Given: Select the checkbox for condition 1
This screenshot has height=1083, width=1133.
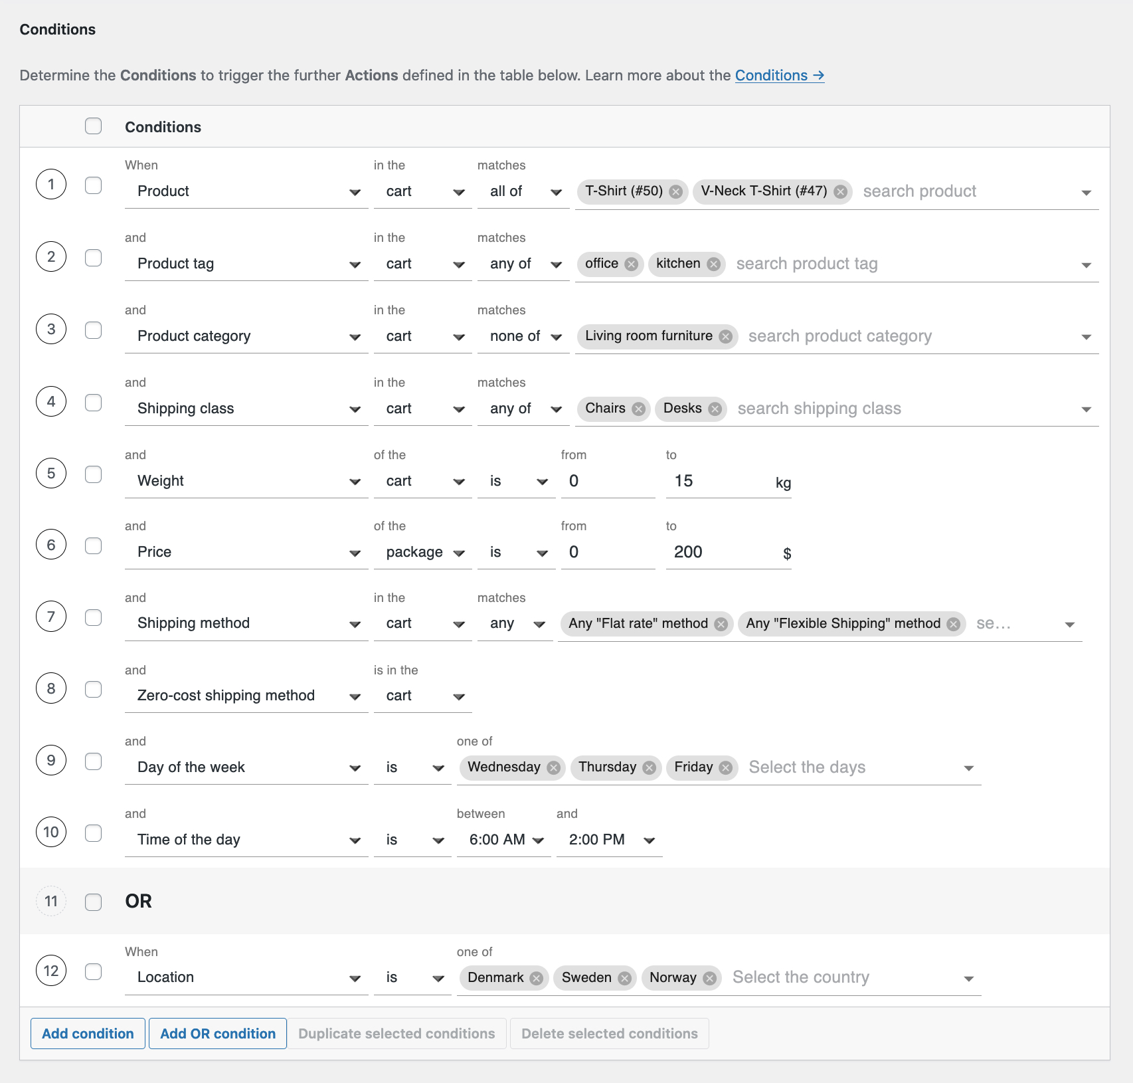Looking at the screenshot, I should pos(94,185).
